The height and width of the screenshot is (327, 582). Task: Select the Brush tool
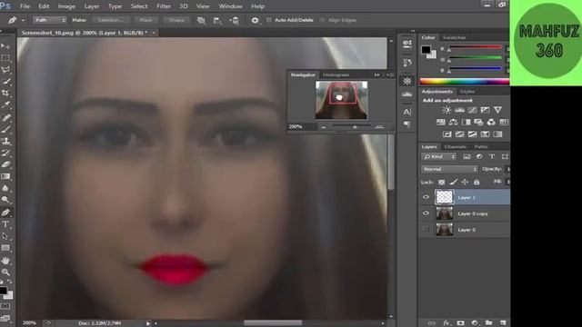pyautogui.click(x=5, y=129)
